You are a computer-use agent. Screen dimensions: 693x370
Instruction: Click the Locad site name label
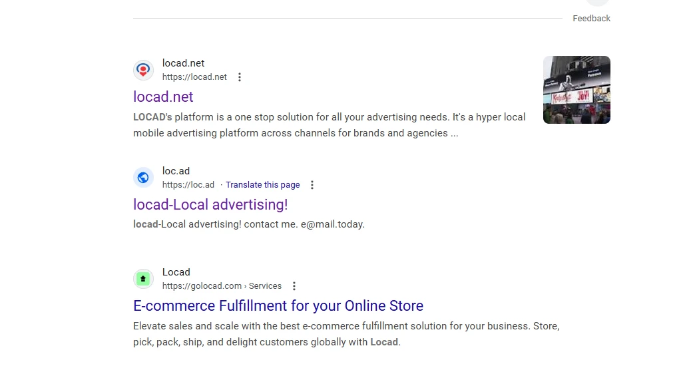click(176, 272)
